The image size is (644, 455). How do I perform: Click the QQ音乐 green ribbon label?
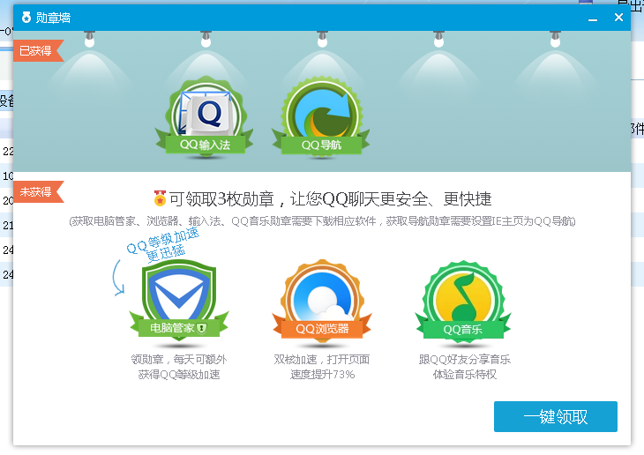463,329
